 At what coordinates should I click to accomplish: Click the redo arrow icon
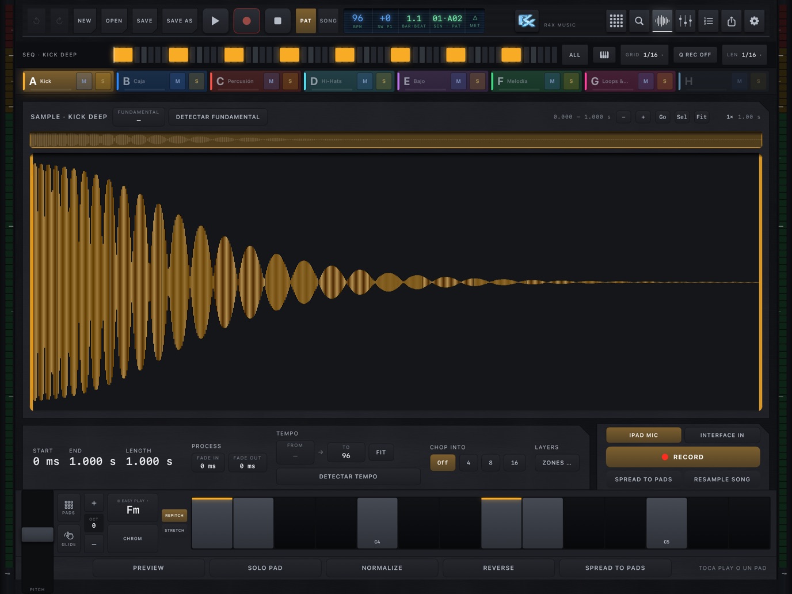59,21
